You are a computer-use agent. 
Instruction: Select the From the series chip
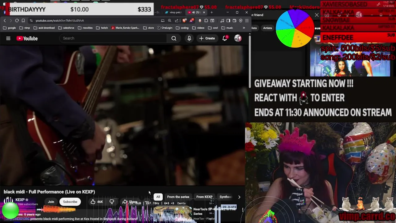tap(178, 197)
